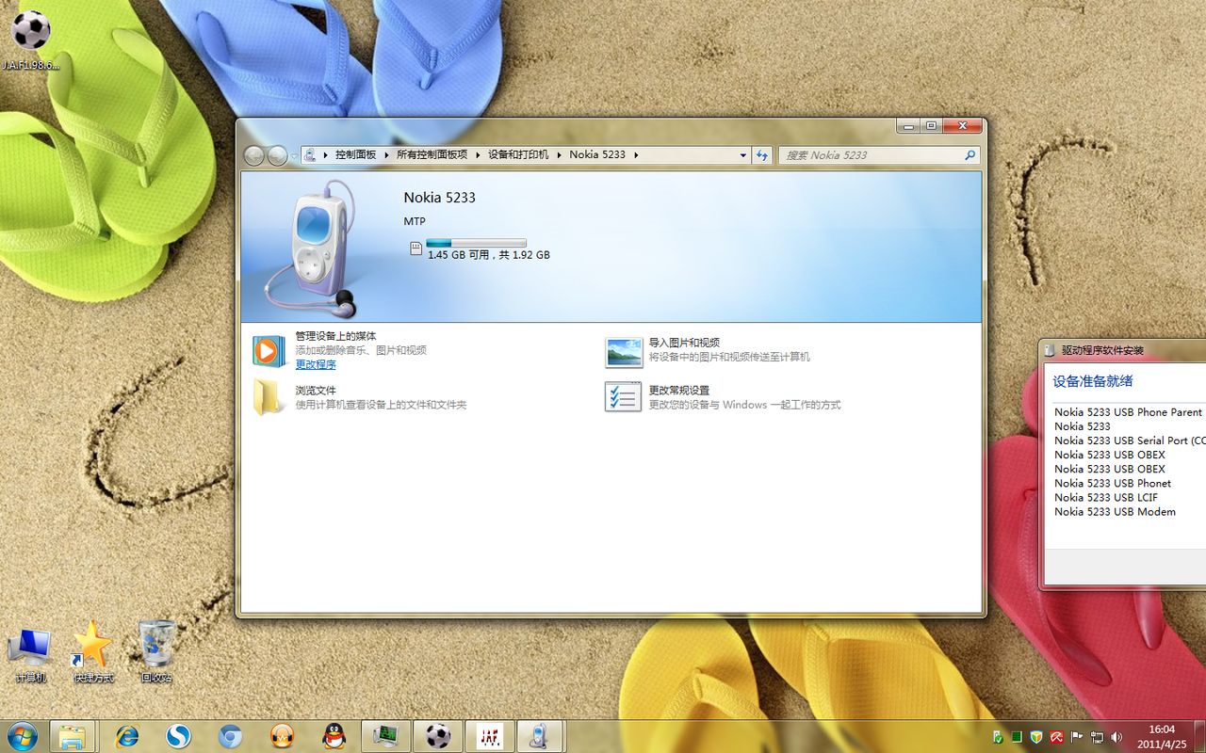Open Windows Media Player manage media icon
Screen dimensions: 1206x753
coord(267,350)
